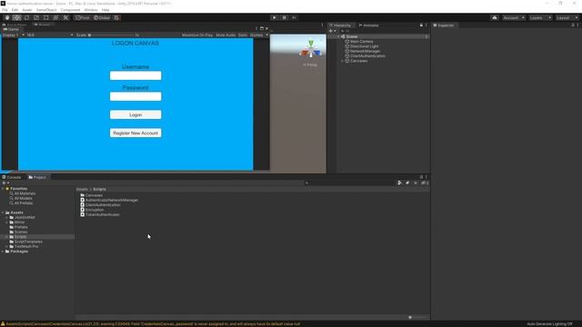Select Main Camera in Hierarchy

pyautogui.click(x=362, y=42)
